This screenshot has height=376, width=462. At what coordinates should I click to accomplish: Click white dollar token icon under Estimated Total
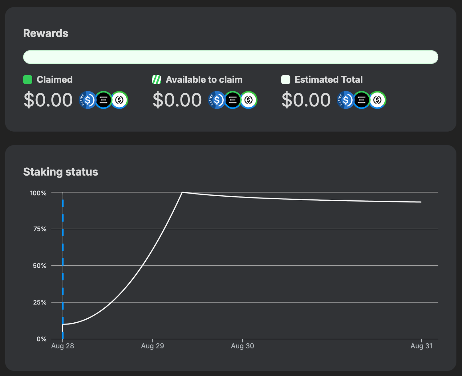click(x=378, y=100)
